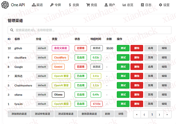Open the 充值 top-up page

(x=92, y=5)
